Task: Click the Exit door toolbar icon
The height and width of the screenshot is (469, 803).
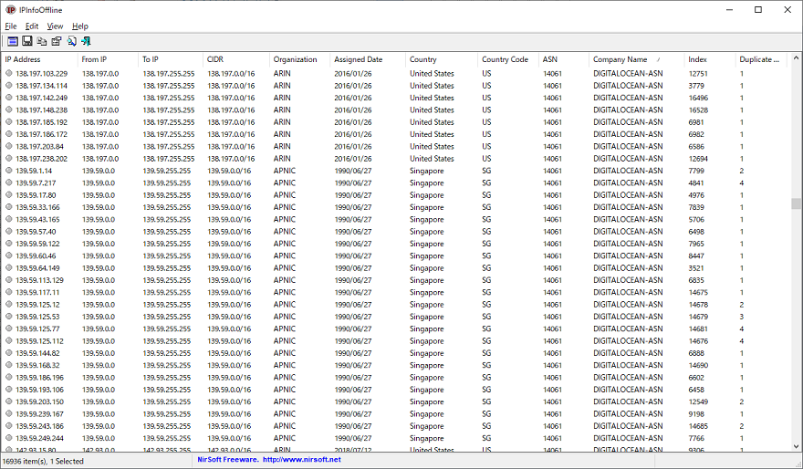Action: tap(86, 41)
